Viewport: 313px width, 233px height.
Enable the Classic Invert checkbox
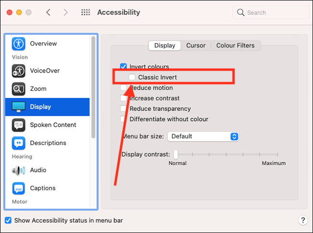click(x=132, y=77)
